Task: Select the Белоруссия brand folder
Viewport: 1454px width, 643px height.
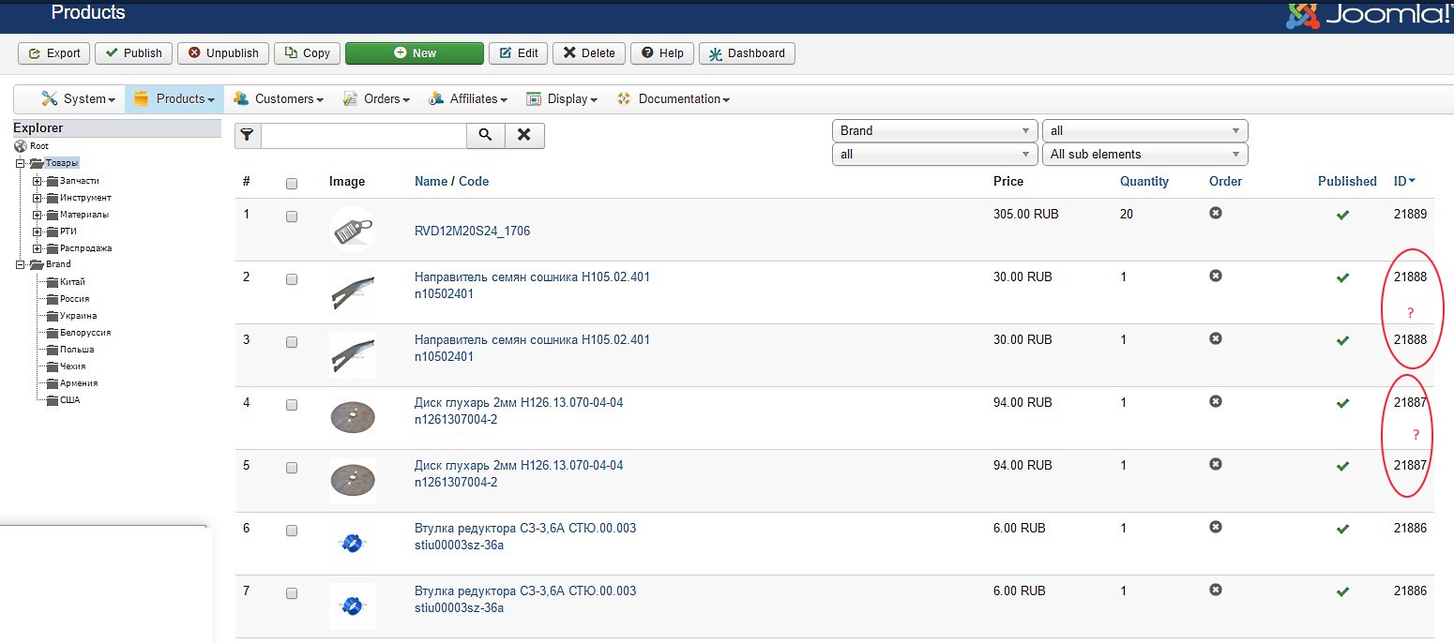Action: click(85, 333)
